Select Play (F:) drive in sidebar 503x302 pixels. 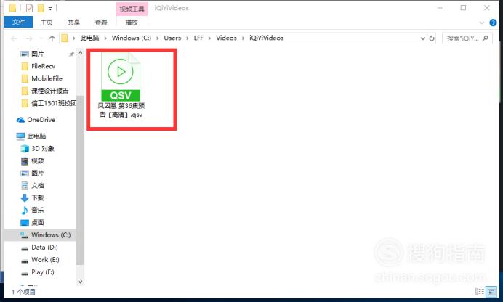43,272
